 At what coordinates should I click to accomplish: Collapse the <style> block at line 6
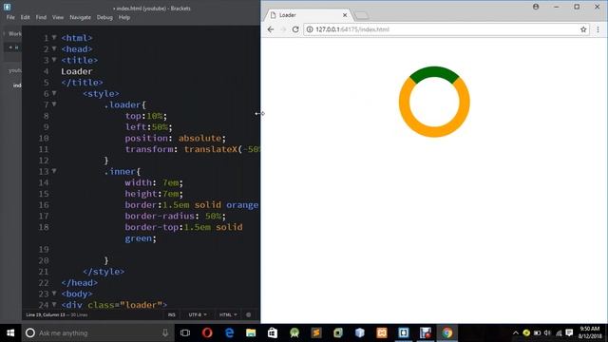tap(54, 93)
